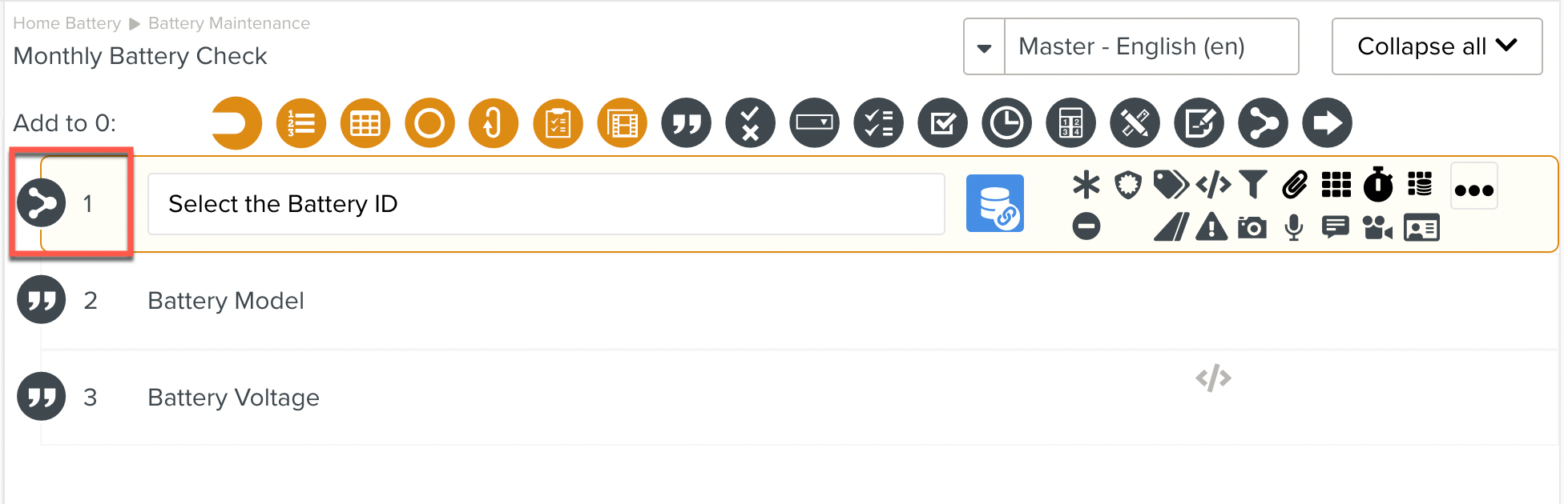
Task: Toggle the camera photo option
Action: [1252, 228]
